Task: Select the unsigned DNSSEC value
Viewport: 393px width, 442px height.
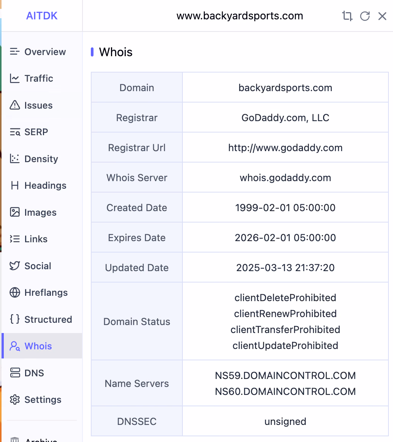Action: (285, 421)
